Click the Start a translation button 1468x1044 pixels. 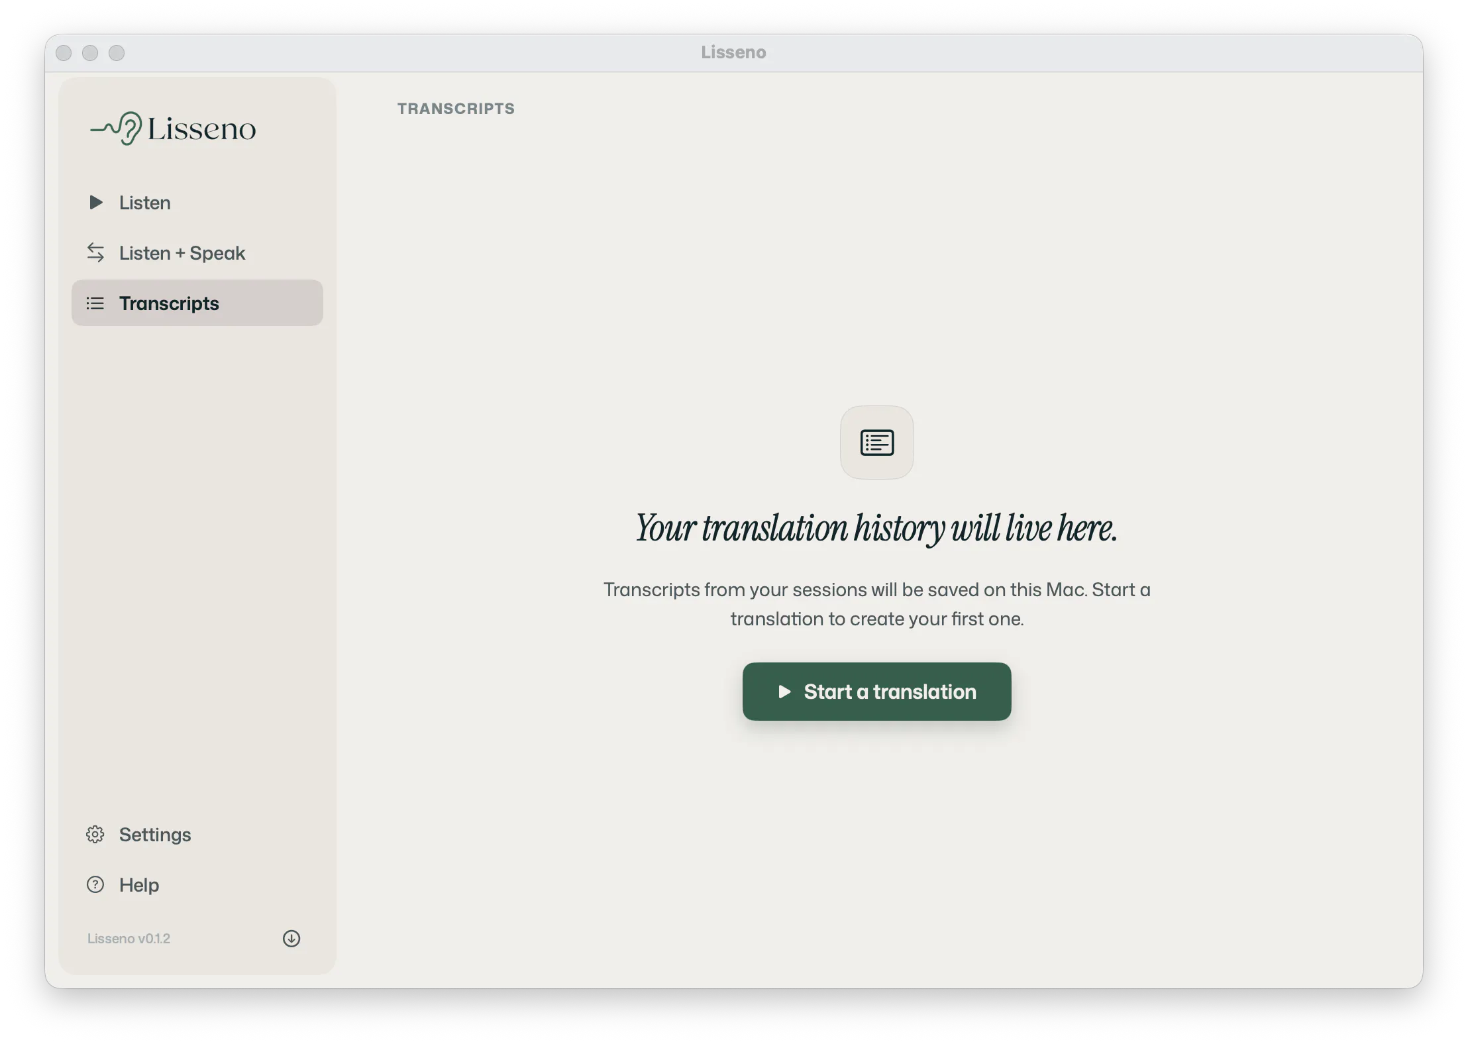(876, 692)
